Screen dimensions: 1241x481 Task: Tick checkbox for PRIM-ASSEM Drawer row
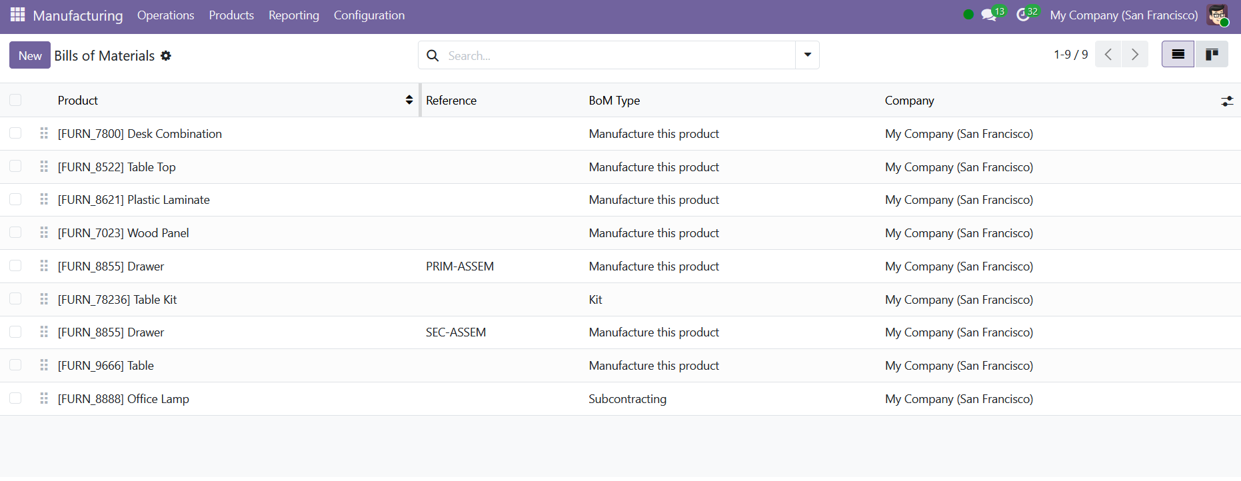pyautogui.click(x=15, y=266)
